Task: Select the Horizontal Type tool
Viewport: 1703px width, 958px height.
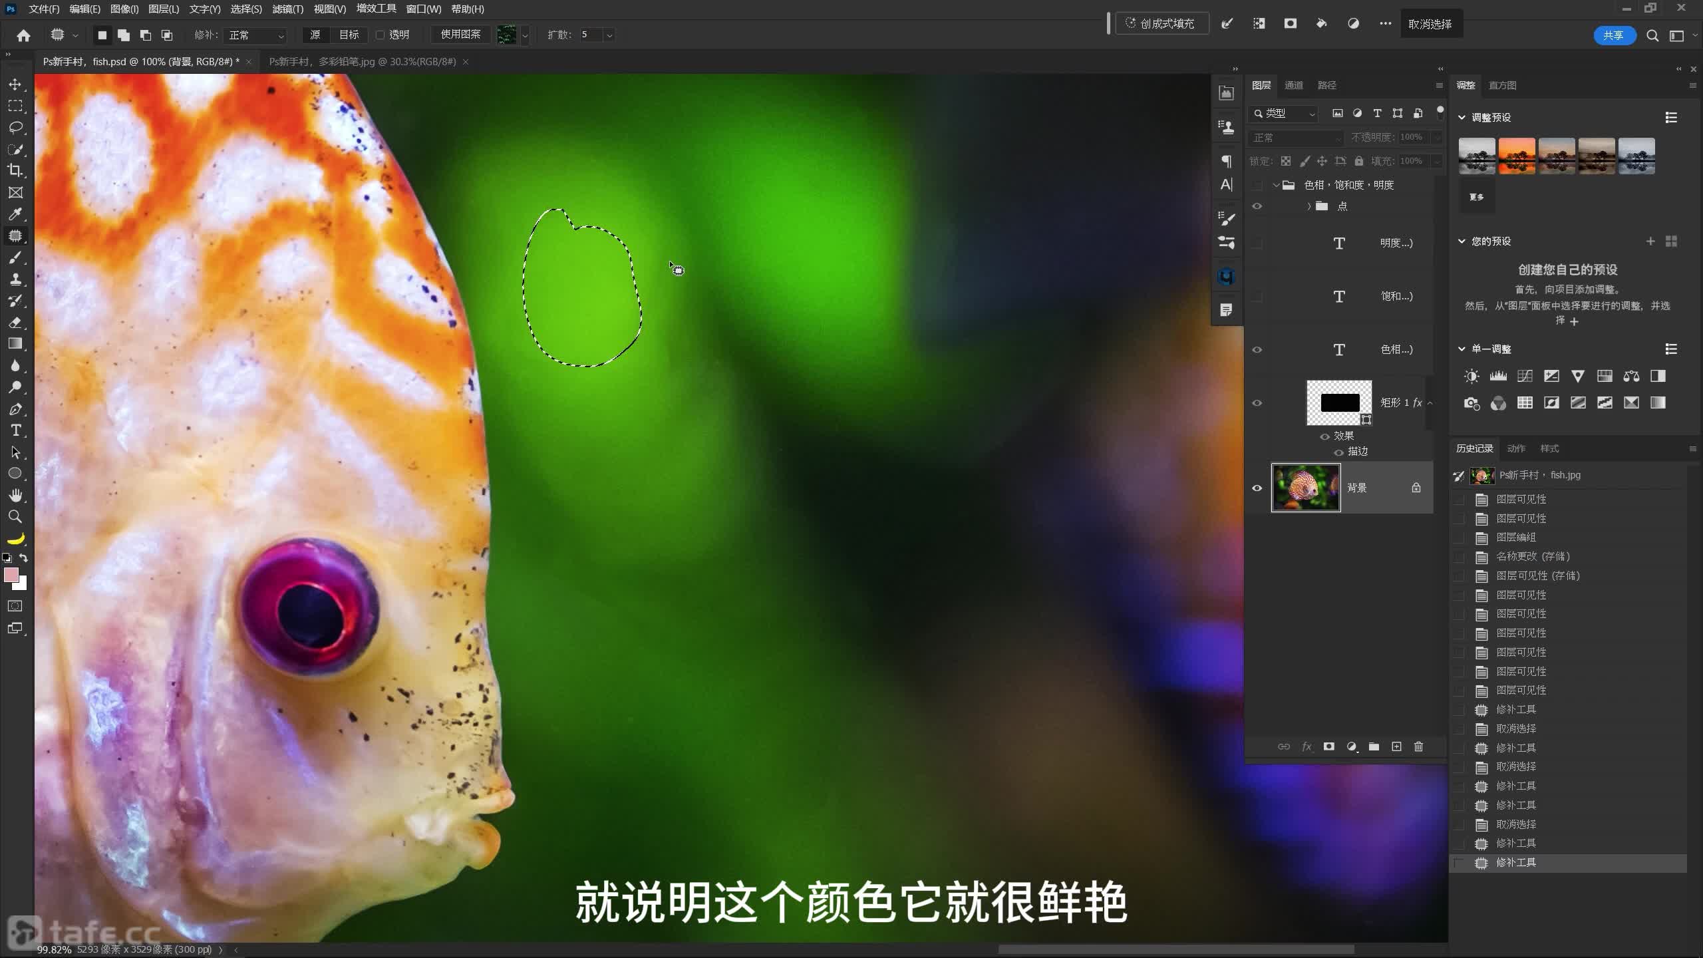Action: (x=15, y=430)
